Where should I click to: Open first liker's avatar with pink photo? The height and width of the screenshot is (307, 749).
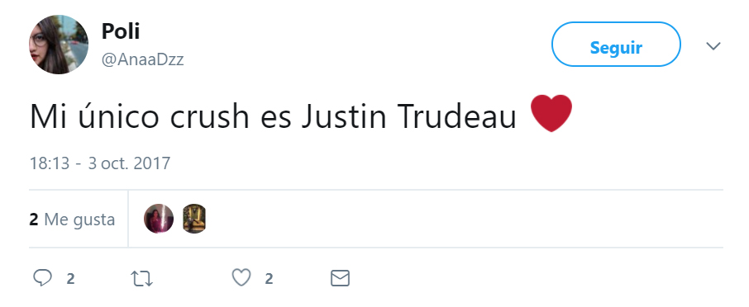[159, 219]
